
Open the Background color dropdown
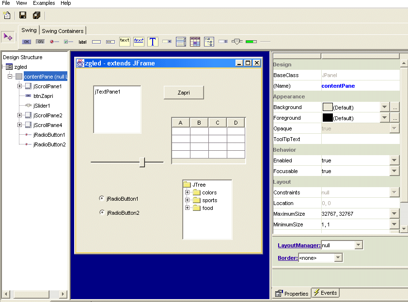pos(385,107)
